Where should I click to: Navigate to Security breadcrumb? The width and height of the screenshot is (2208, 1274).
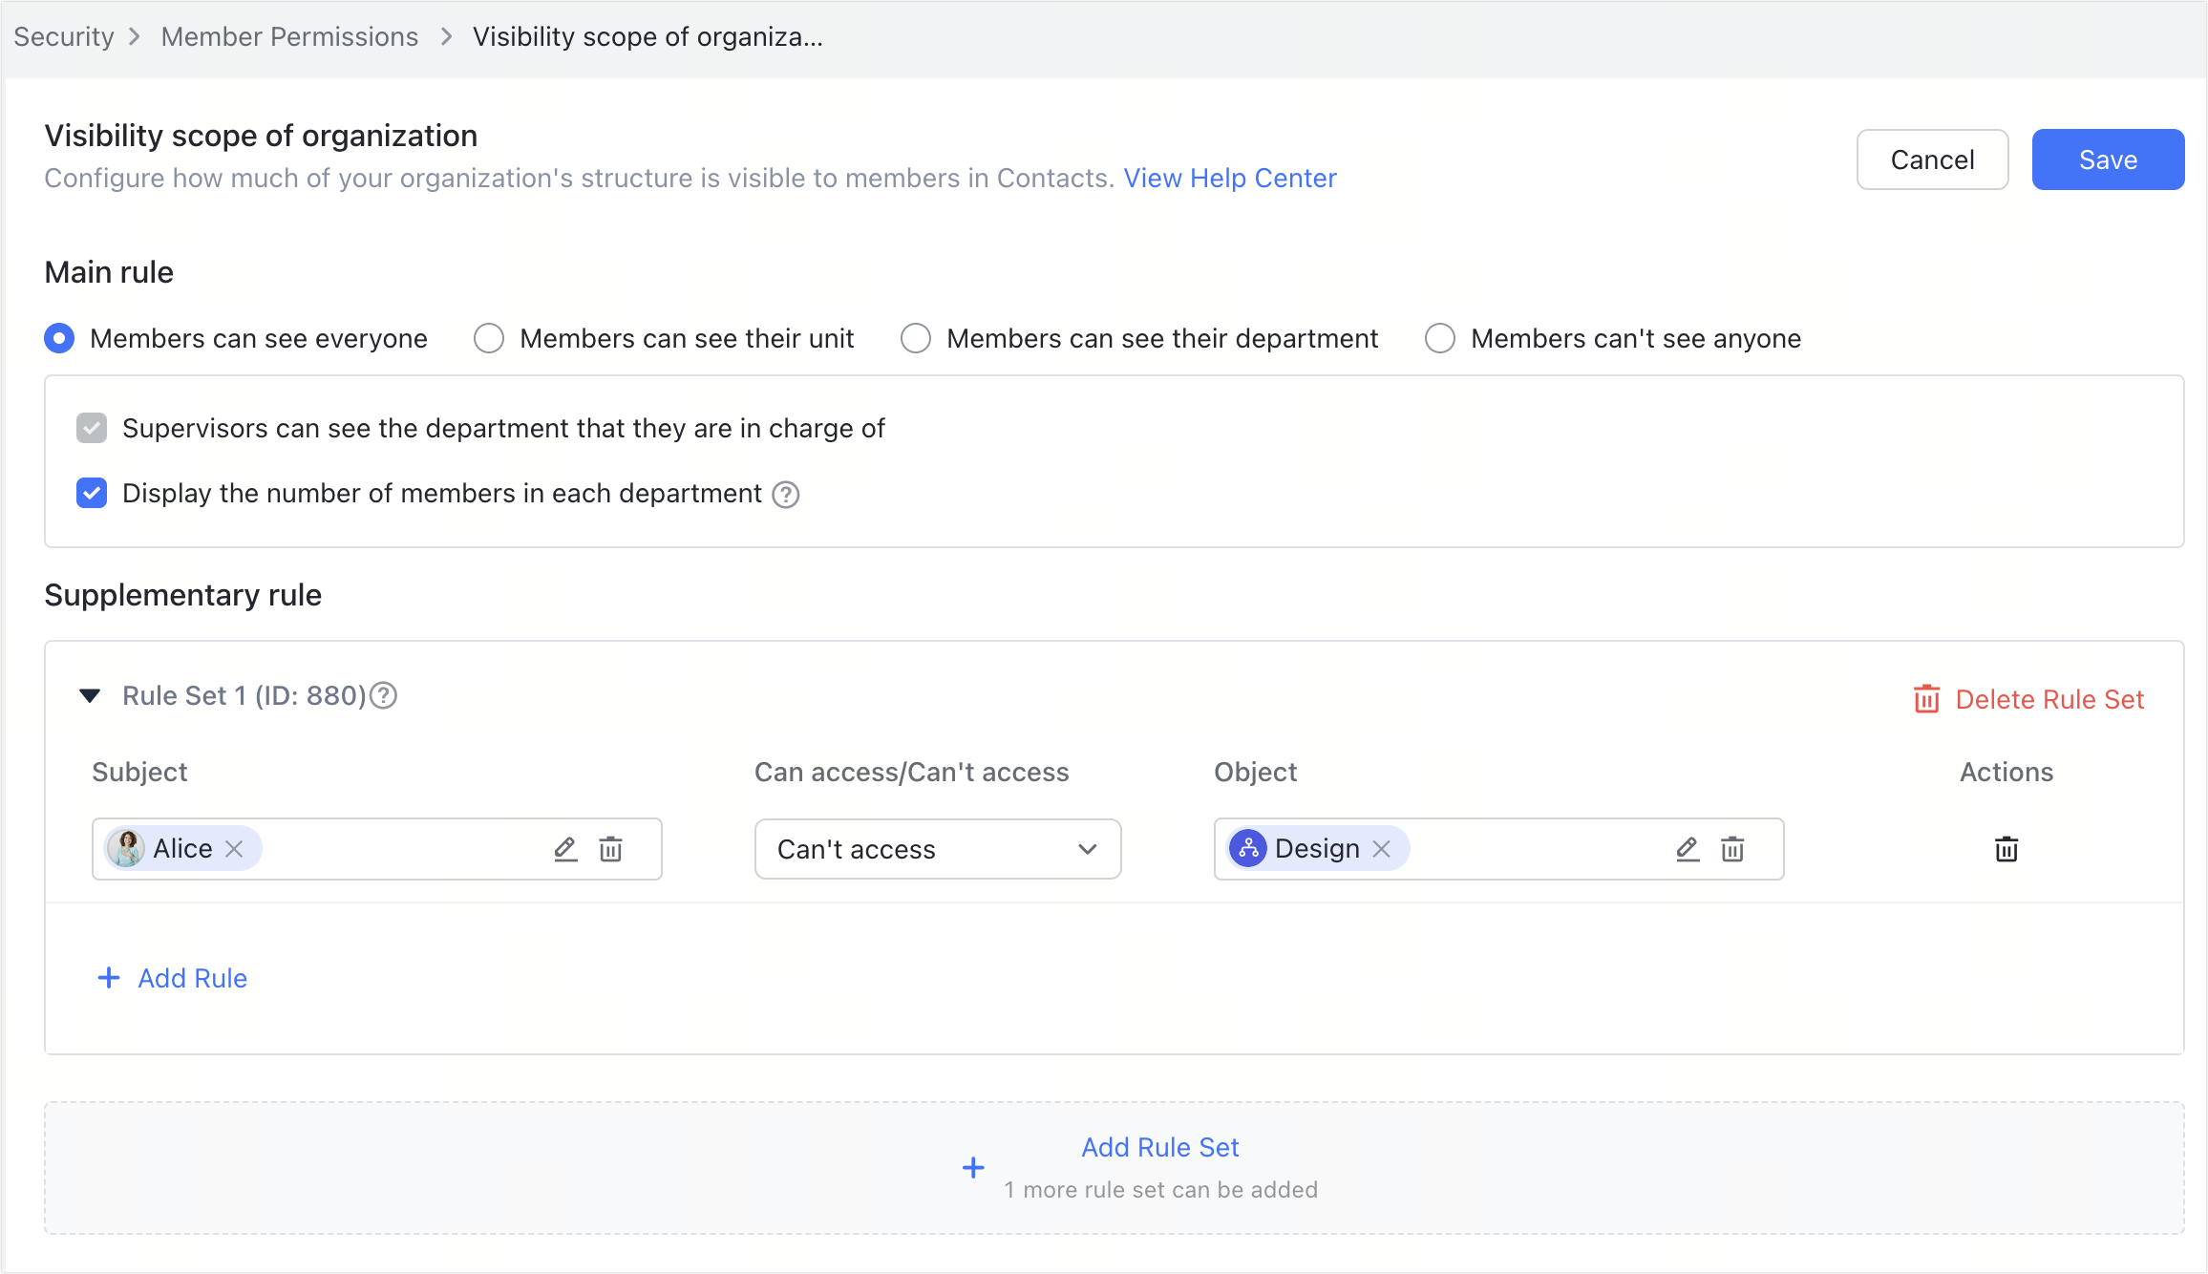pyautogui.click(x=62, y=36)
